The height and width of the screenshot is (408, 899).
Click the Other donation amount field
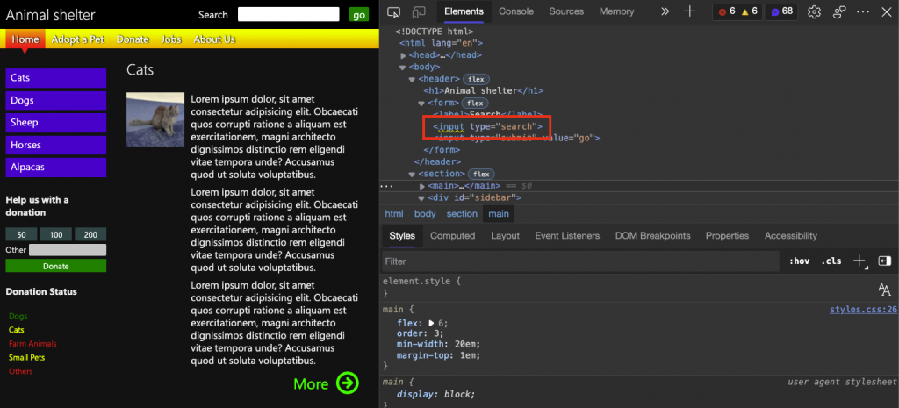coord(68,250)
